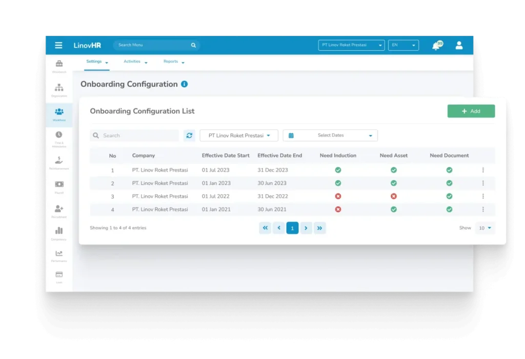This screenshot has height=359, width=525.
Task: Open the notifications bell
Action: click(437, 46)
